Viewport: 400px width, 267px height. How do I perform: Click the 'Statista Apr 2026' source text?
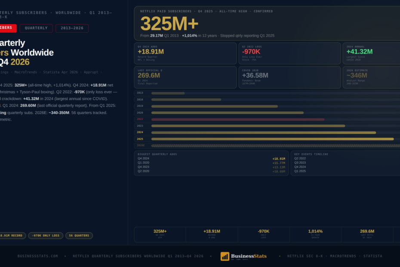click(61, 72)
